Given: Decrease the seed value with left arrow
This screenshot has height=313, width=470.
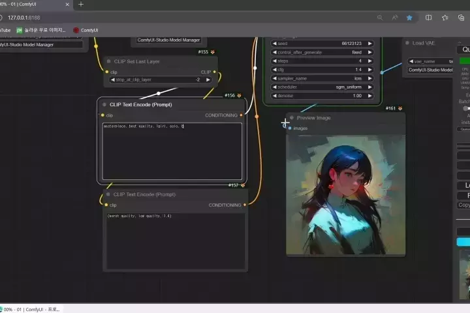Looking at the screenshot, I should point(274,44).
